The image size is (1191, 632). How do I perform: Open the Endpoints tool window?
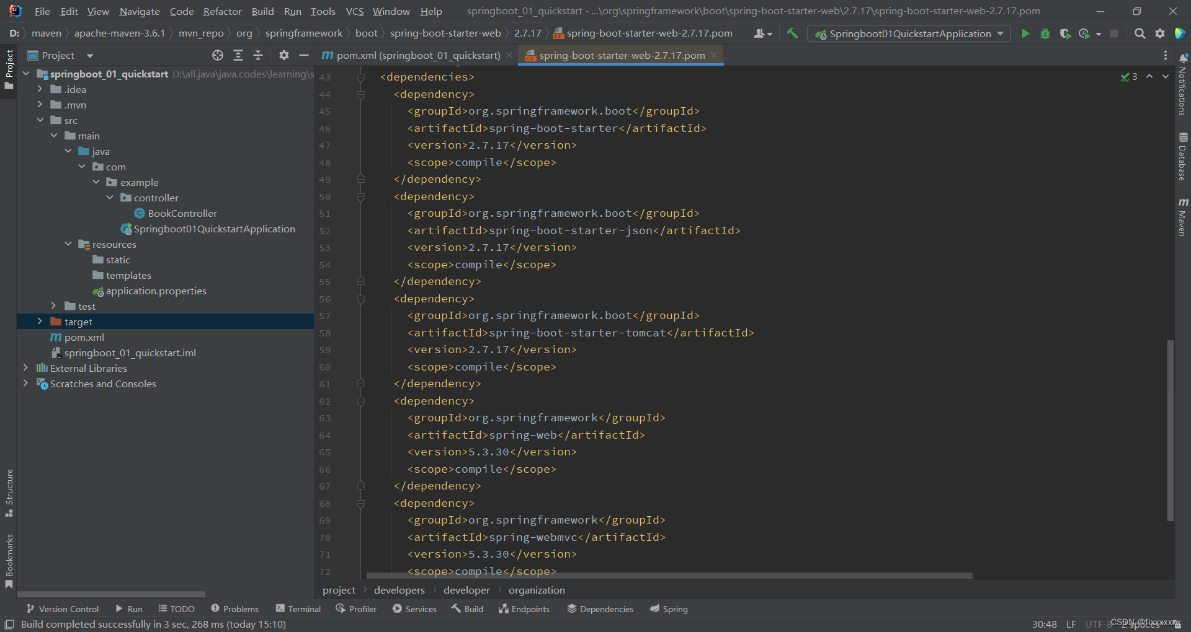(524, 609)
